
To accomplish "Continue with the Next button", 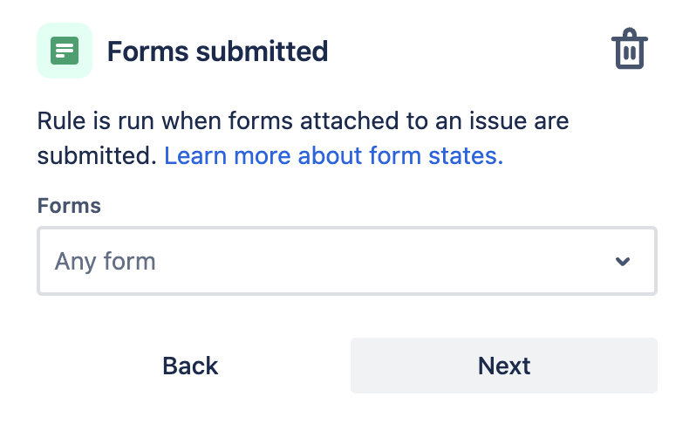I will coord(504,366).
